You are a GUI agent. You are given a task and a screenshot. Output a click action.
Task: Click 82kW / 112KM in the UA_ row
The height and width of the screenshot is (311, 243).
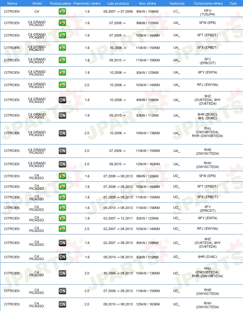tap(147, 115)
